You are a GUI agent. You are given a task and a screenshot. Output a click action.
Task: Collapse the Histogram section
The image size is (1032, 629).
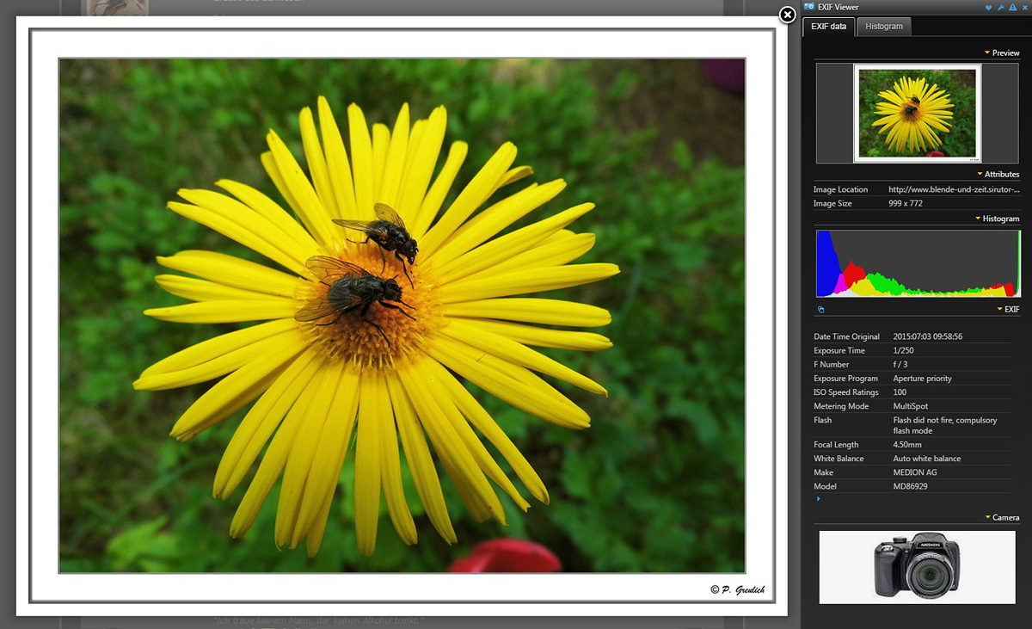tap(997, 219)
